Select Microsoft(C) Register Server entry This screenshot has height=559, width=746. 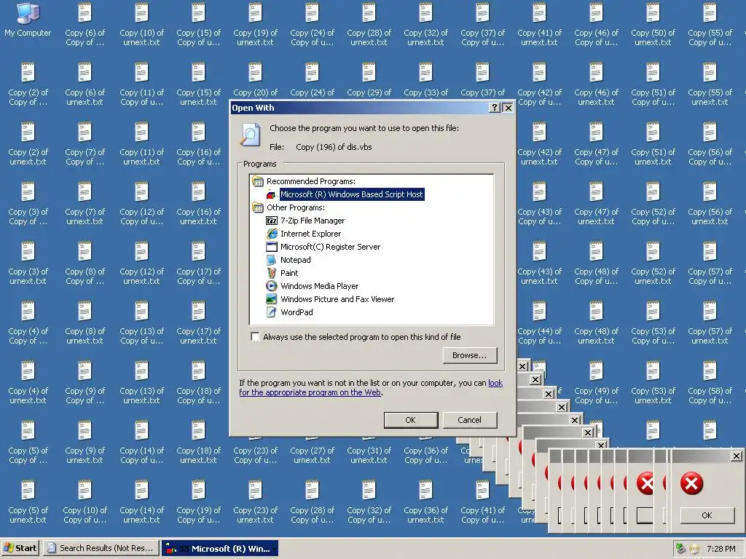(x=323, y=247)
